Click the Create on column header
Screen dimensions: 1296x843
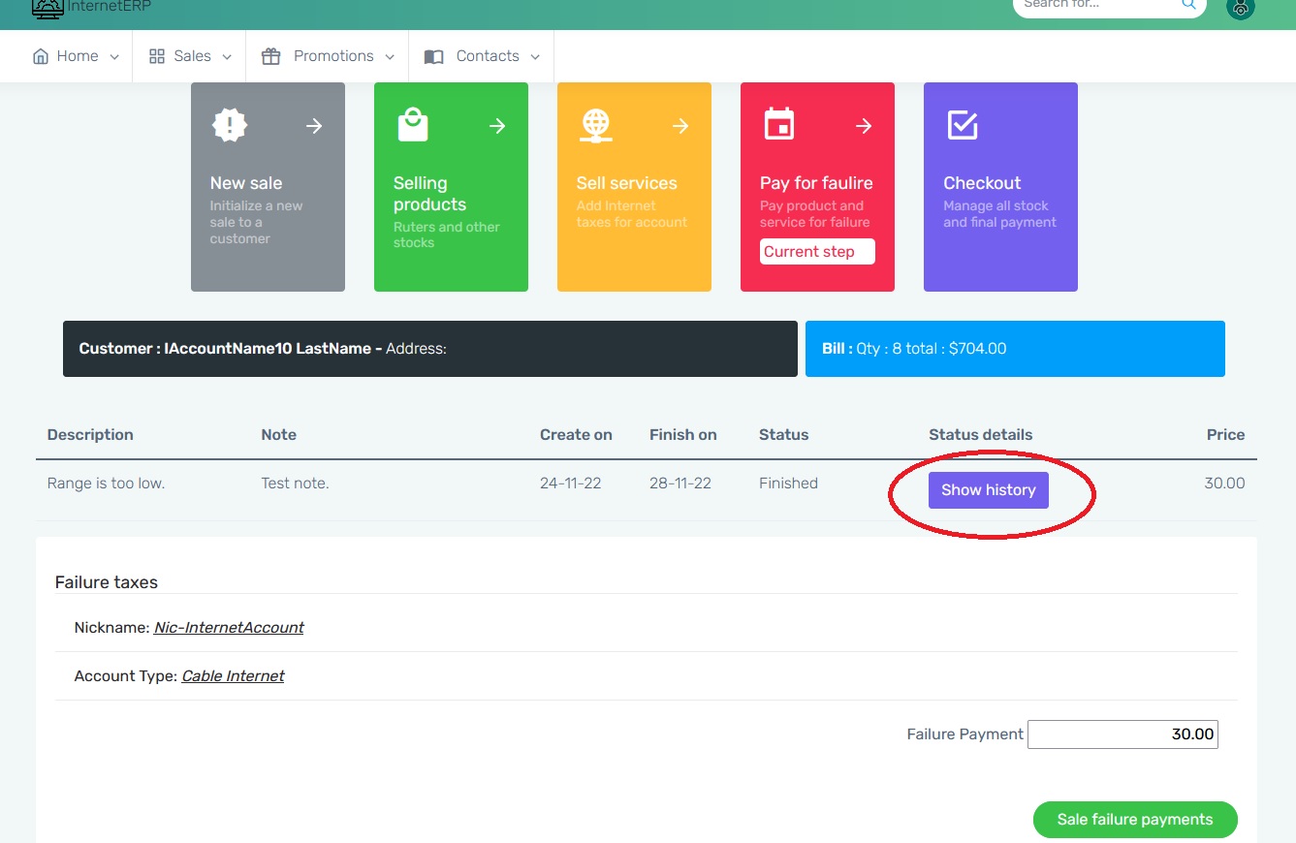576,435
